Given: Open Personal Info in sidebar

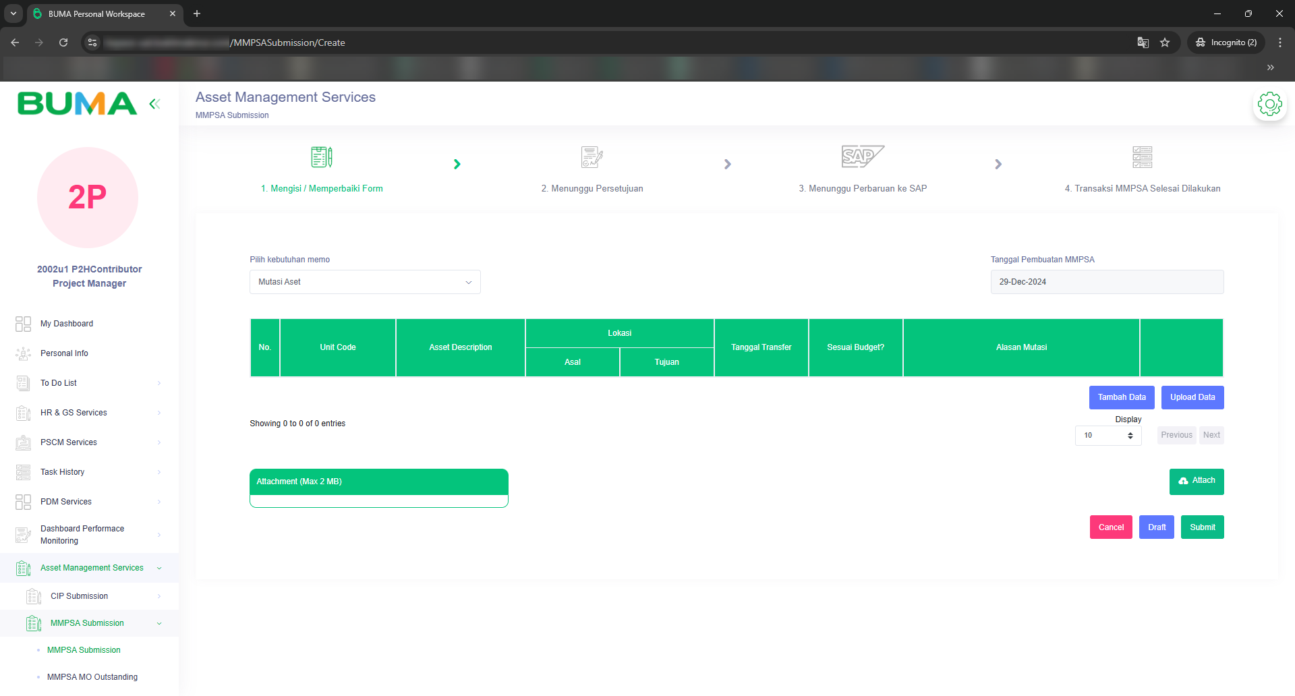Looking at the screenshot, I should point(64,353).
